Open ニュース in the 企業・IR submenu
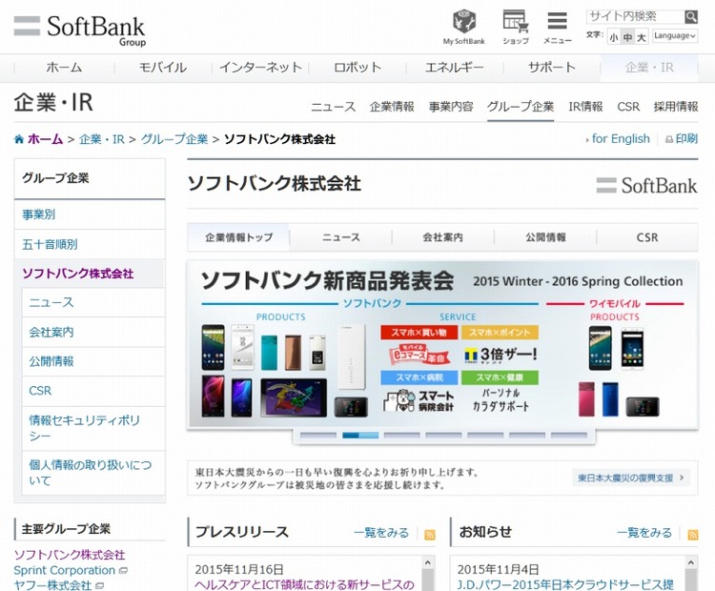Screen dimensions: 715x591 point(333,107)
